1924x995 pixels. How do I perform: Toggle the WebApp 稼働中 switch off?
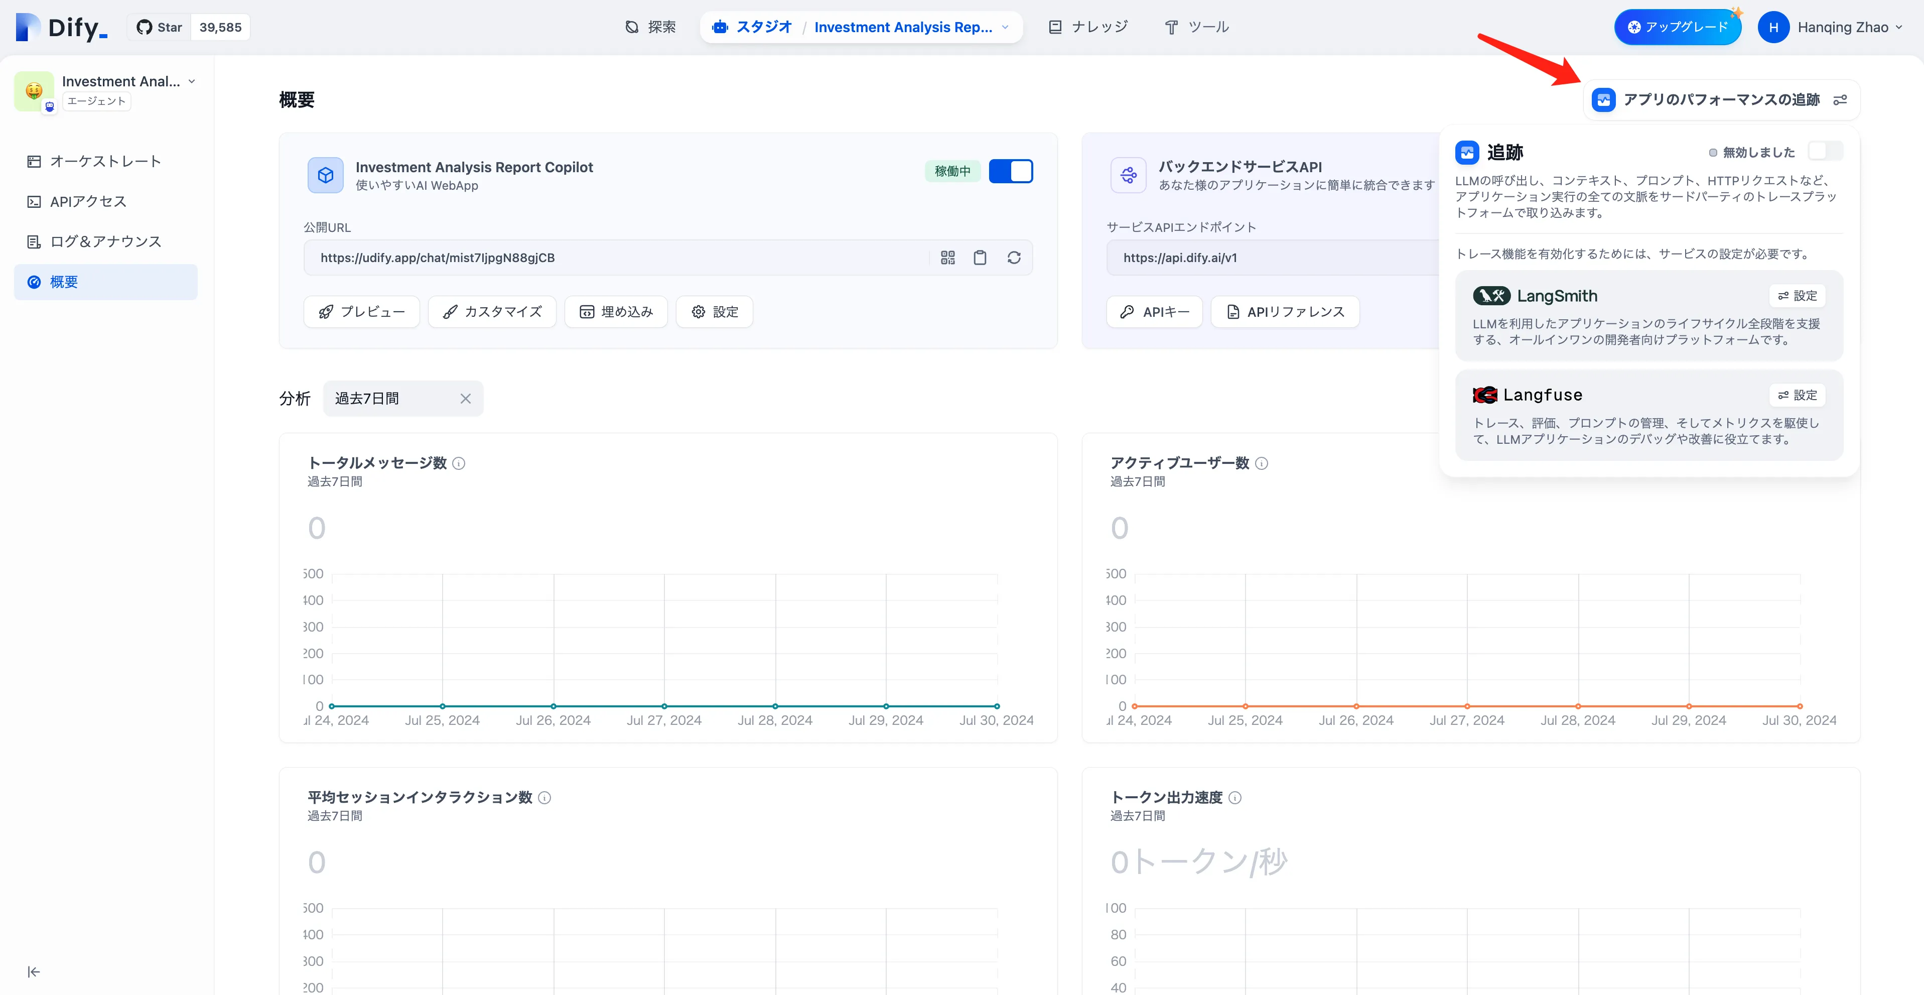(1011, 171)
